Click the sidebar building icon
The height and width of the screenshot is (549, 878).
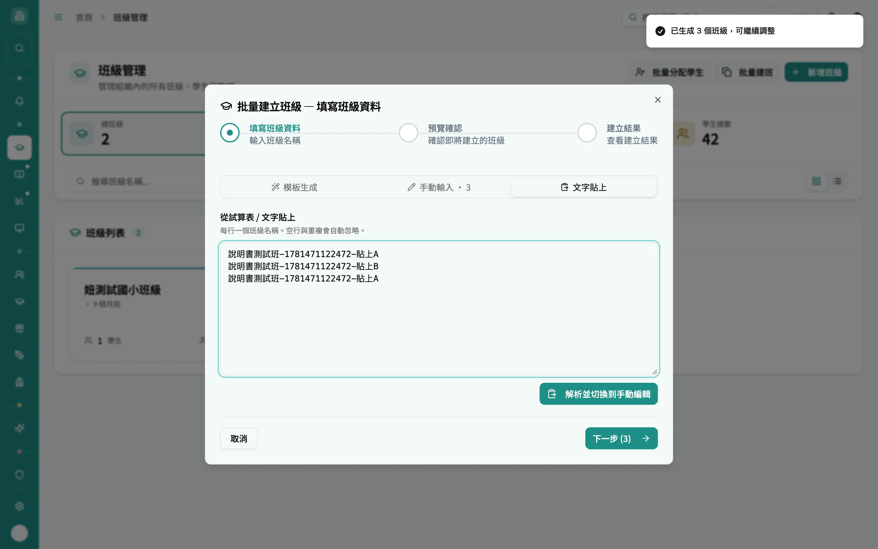(x=20, y=382)
